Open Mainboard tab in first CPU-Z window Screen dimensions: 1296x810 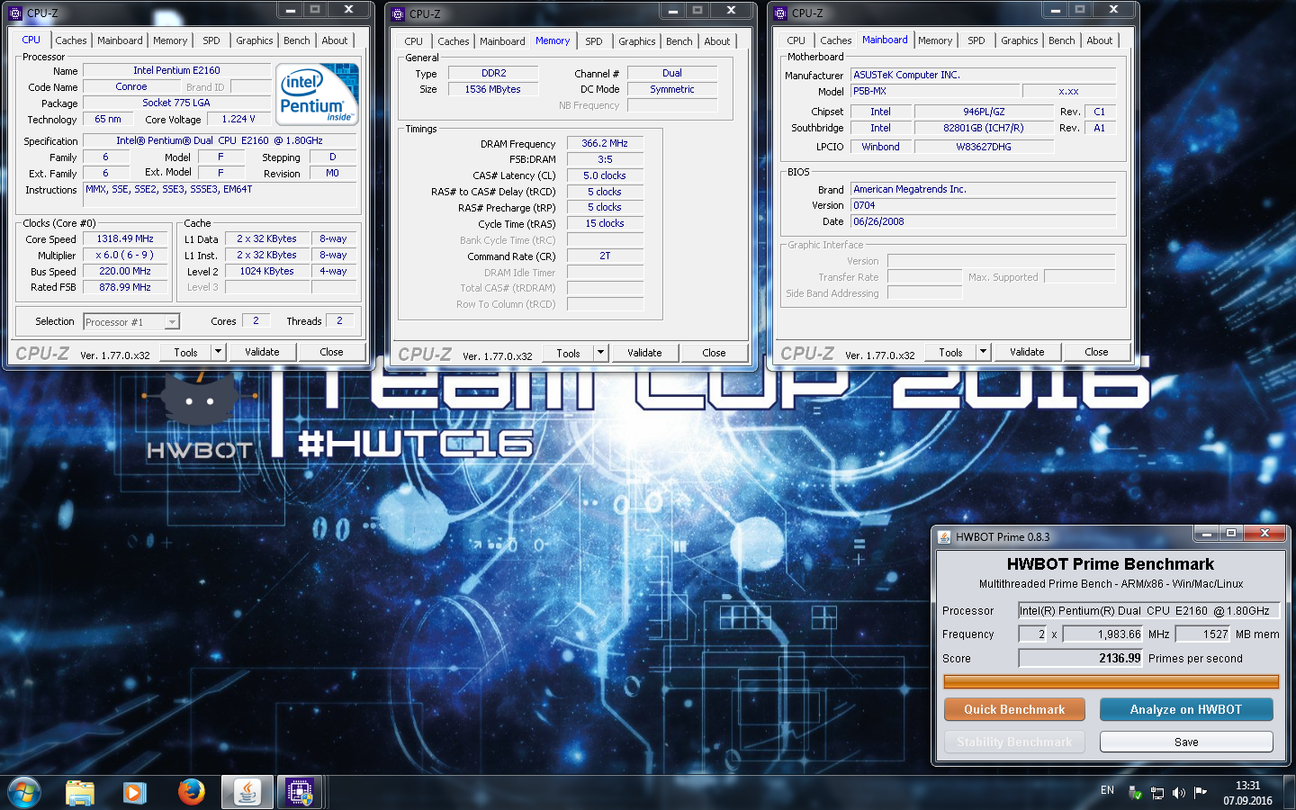120,40
